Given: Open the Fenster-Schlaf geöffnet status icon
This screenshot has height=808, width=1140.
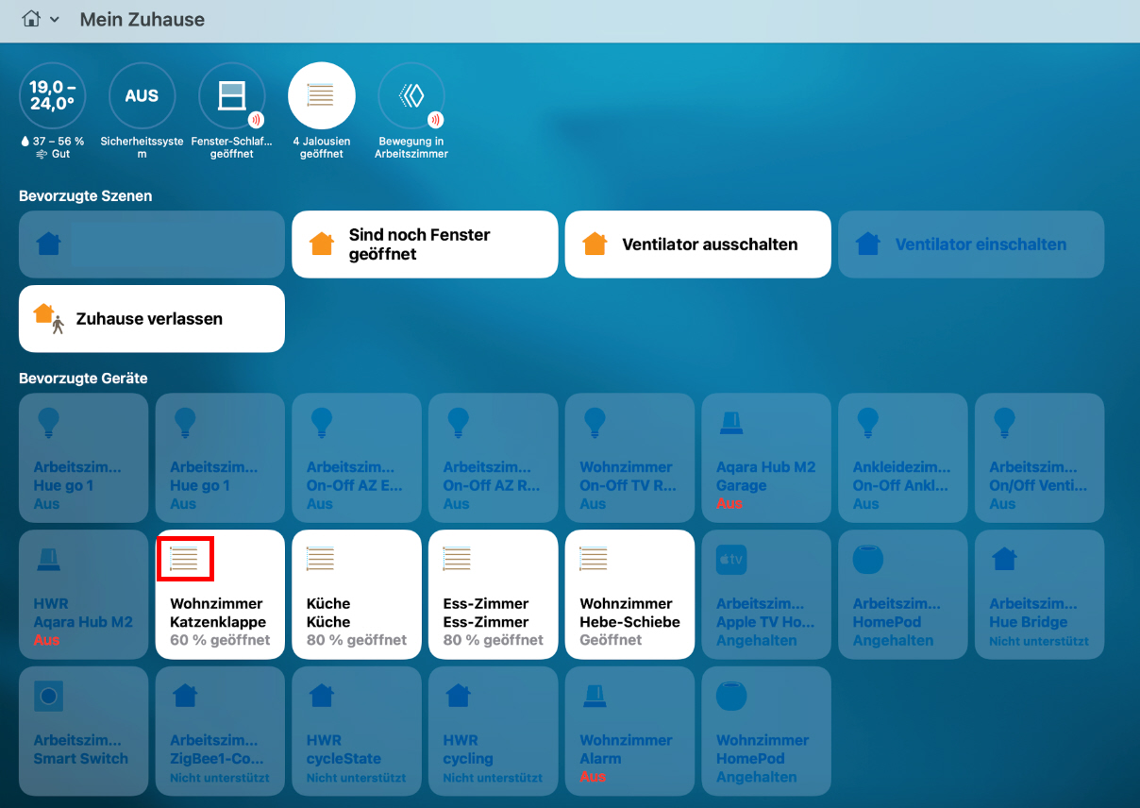Looking at the screenshot, I should [232, 95].
